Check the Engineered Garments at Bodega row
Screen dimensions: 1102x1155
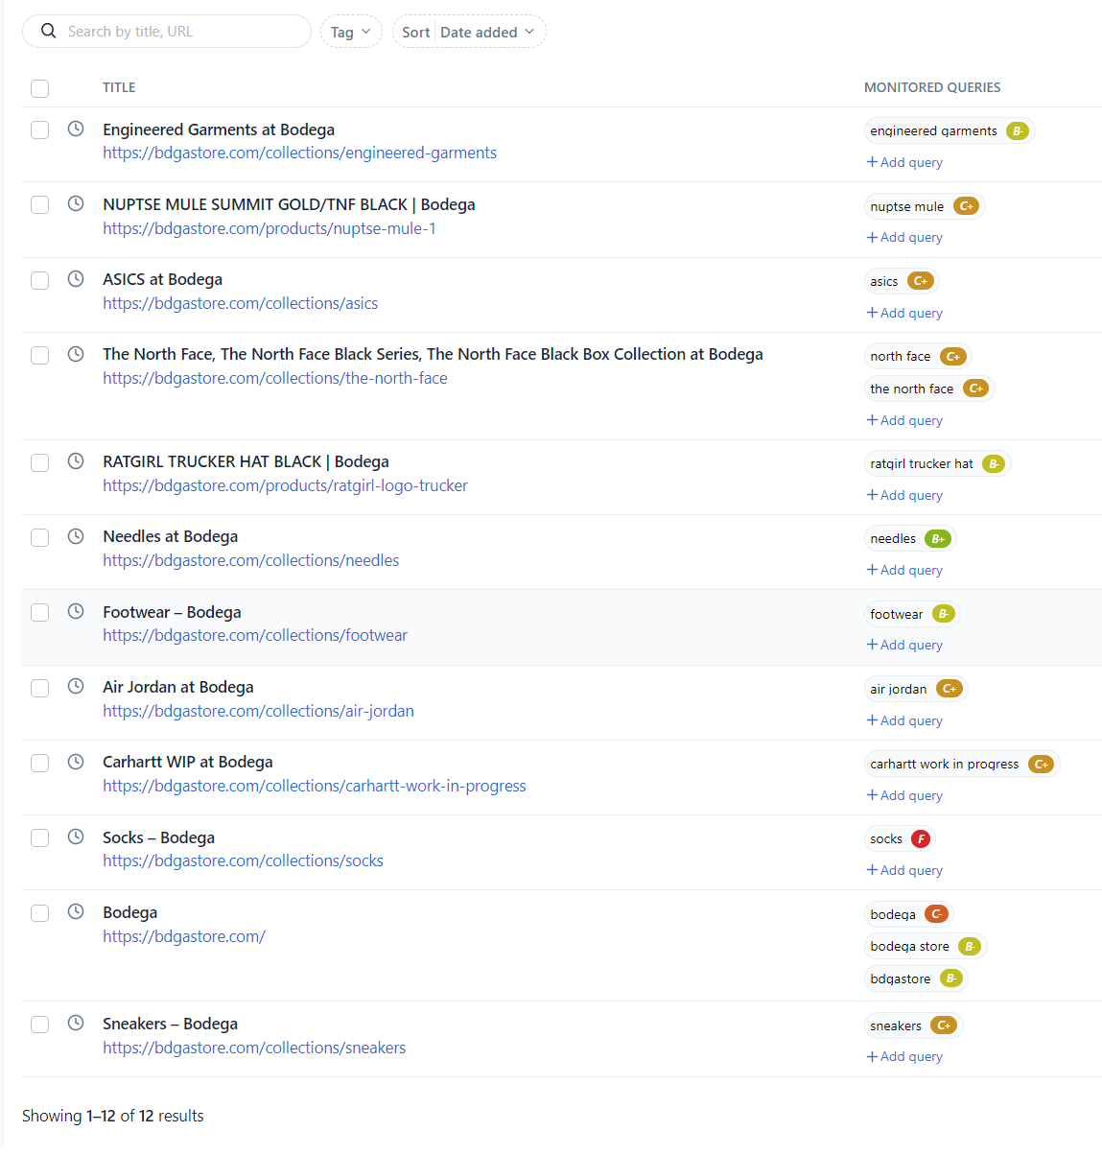(39, 130)
